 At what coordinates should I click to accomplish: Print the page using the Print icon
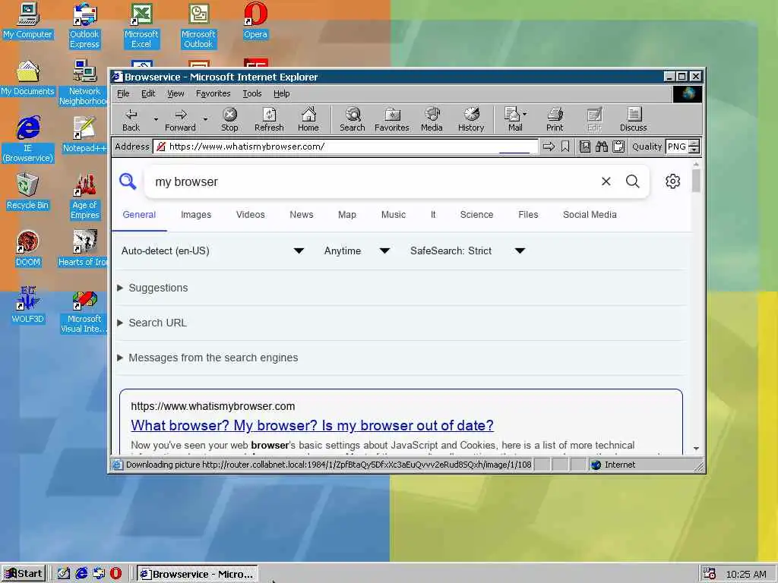(555, 120)
